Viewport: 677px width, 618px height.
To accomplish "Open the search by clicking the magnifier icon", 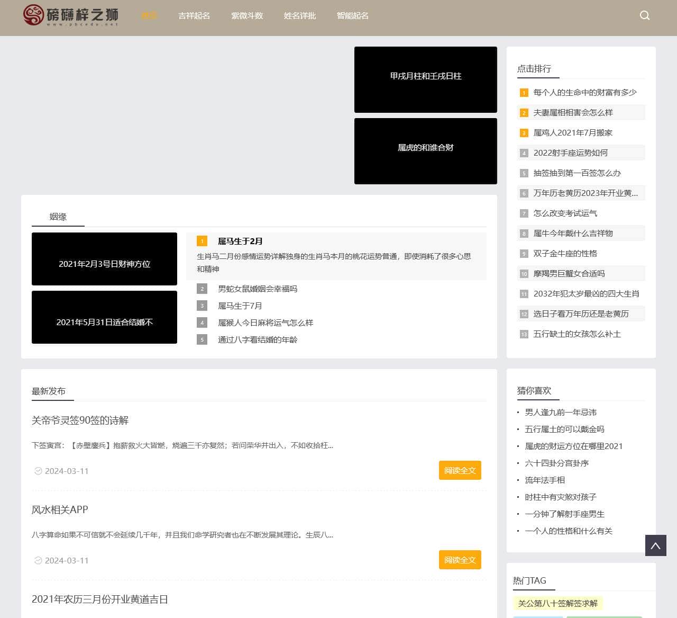I will (x=644, y=15).
